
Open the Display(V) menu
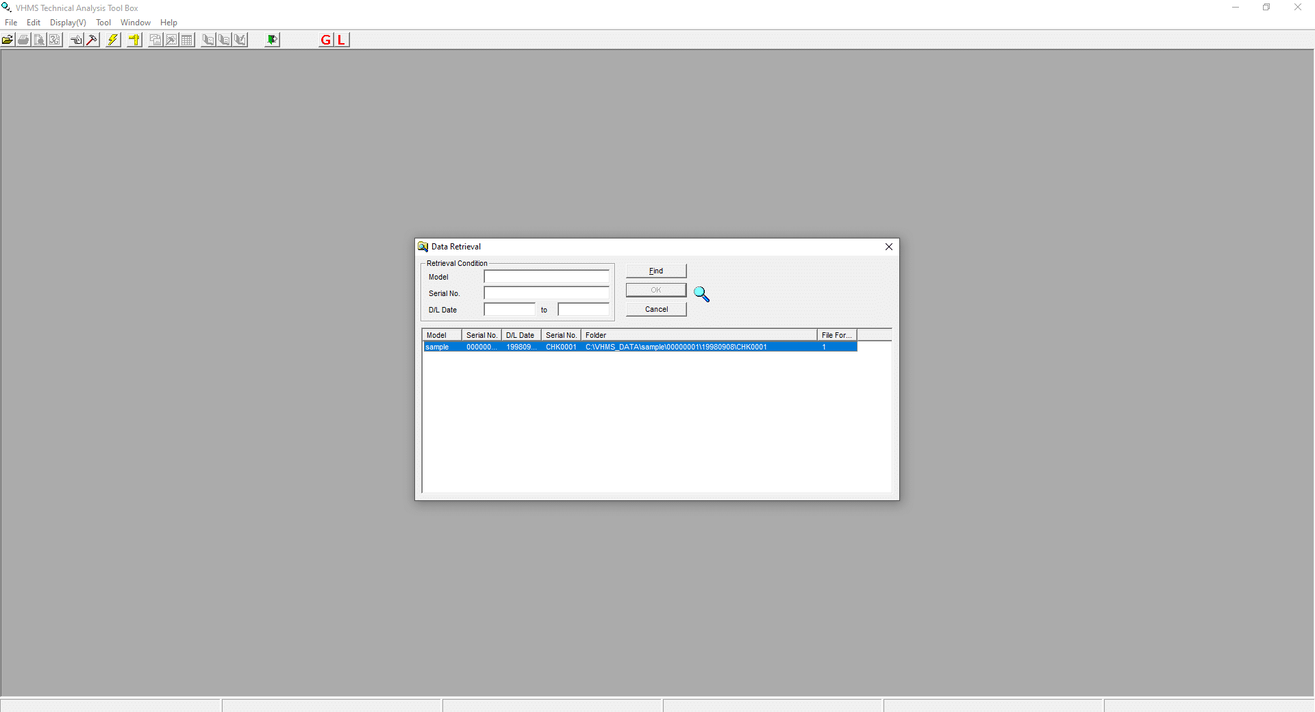68,23
